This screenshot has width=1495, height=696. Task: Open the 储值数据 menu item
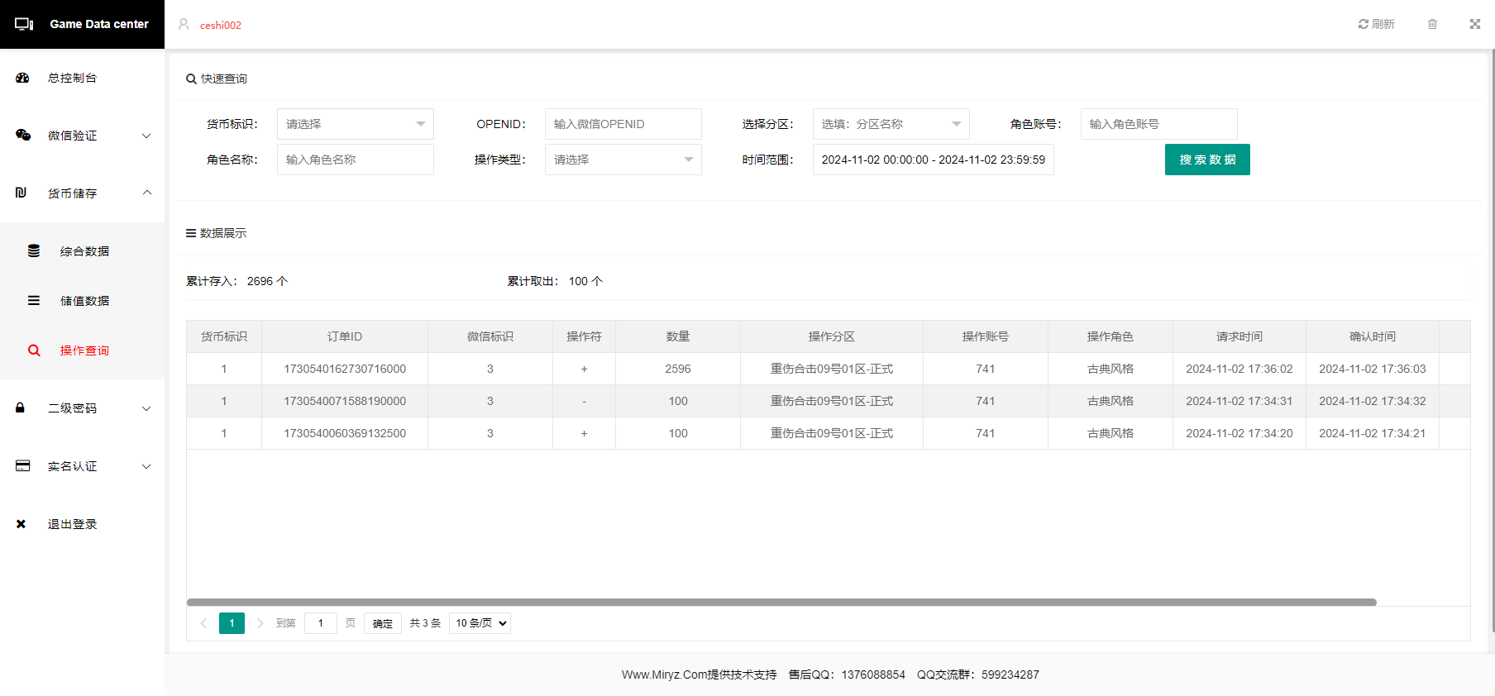click(x=84, y=301)
